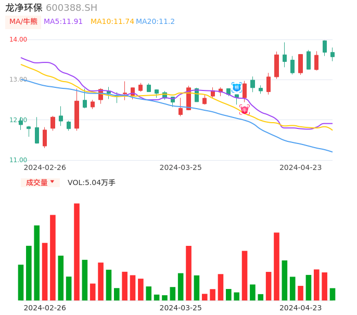The width and height of the screenshot is (357, 315).
Task: Click the blue bear (熊) signal marker
Action: (x=237, y=87)
